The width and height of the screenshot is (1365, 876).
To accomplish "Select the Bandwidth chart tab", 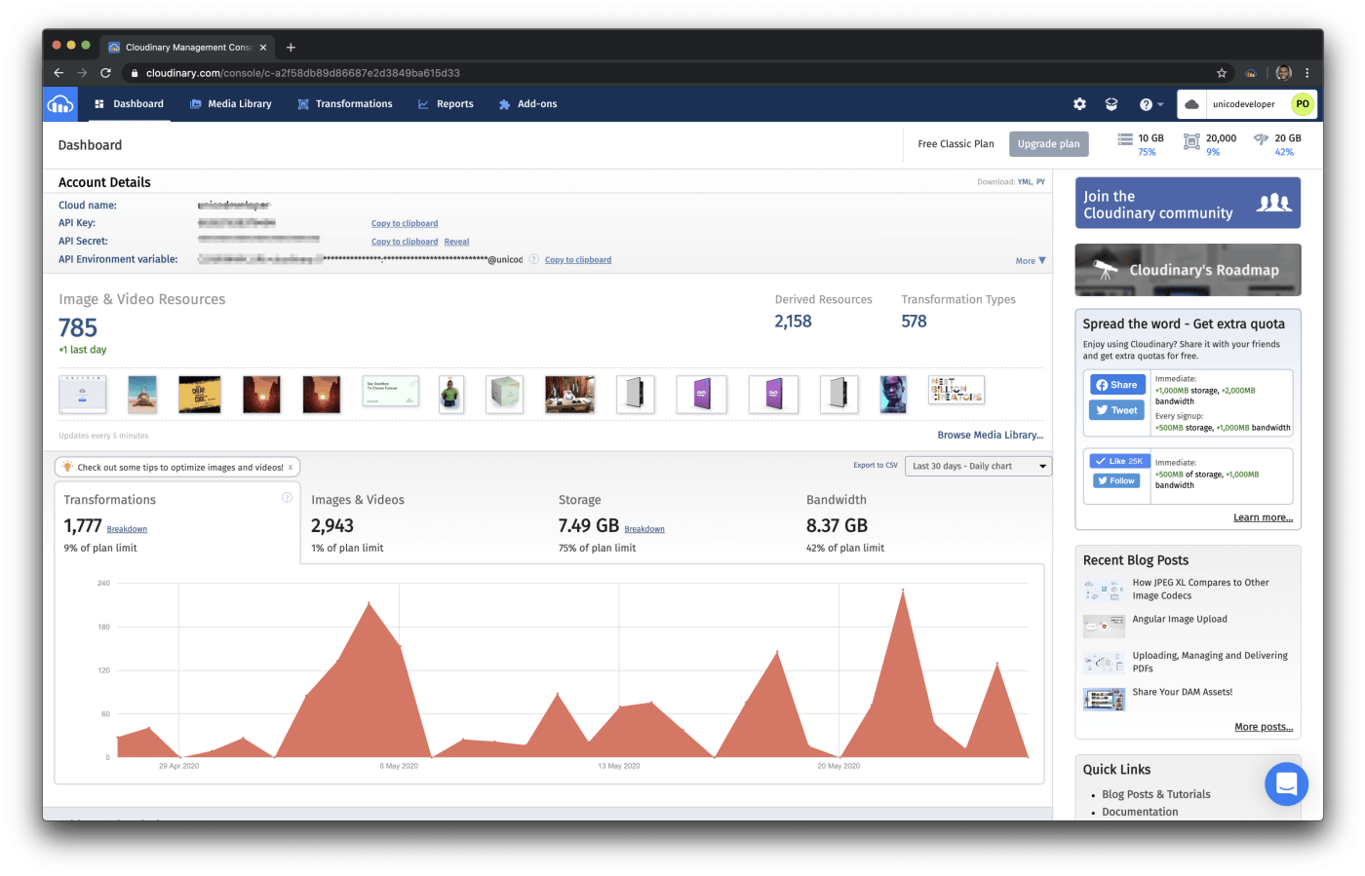I will pyautogui.click(x=921, y=523).
